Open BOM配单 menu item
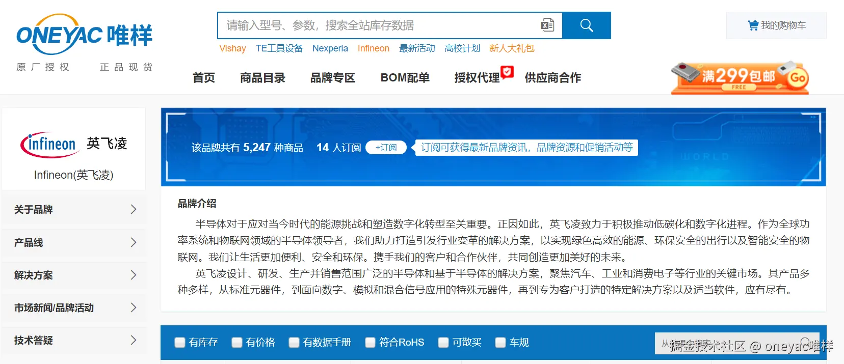The image size is (844, 364). point(405,78)
